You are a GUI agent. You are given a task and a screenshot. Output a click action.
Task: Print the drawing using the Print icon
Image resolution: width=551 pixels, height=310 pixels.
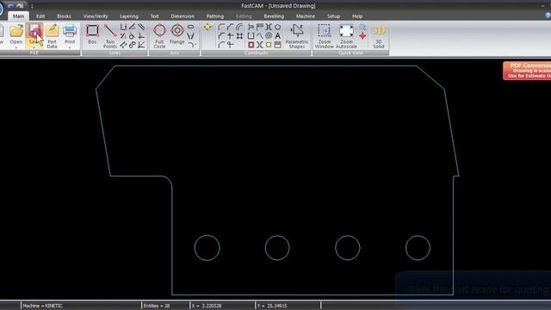(70, 31)
